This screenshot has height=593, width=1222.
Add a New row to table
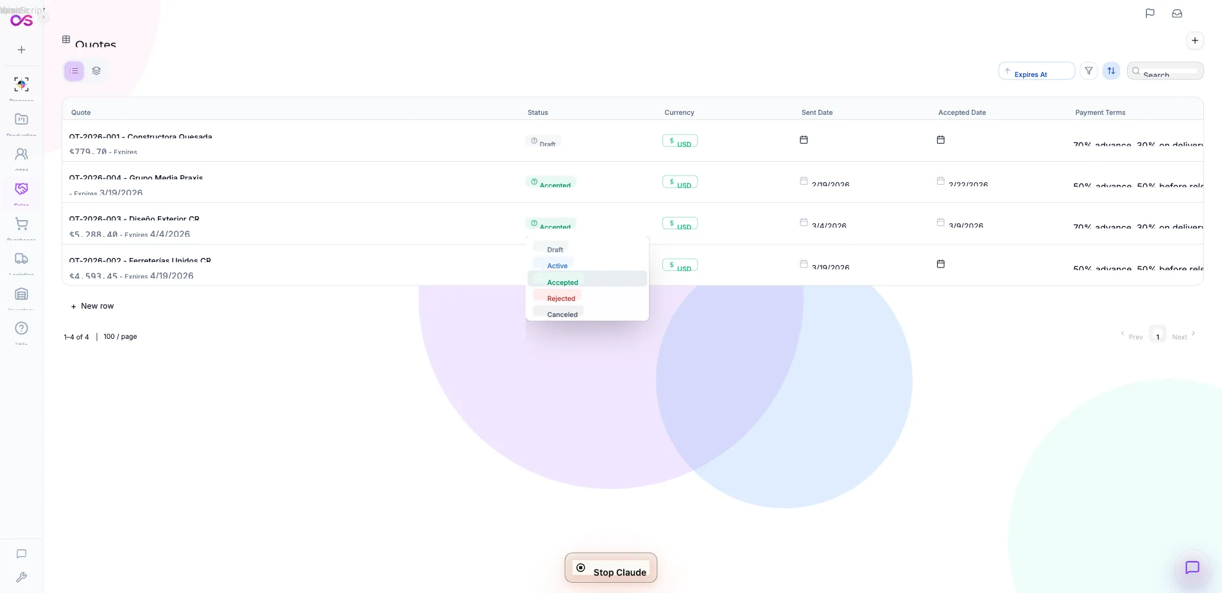point(92,306)
